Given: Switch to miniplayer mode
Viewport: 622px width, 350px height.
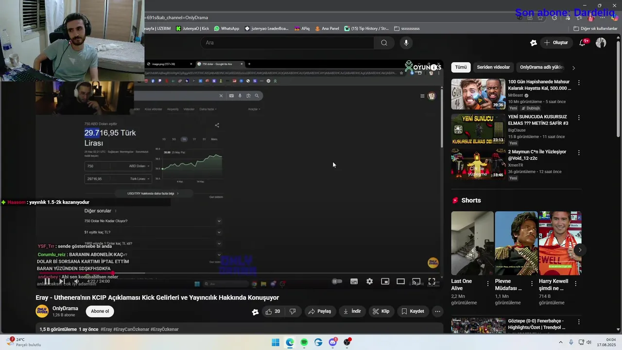Looking at the screenshot, I should pos(385,281).
